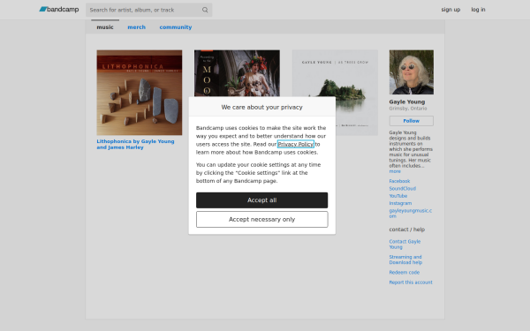Open the sign up link
The width and height of the screenshot is (530, 331).
pyautogui.click(x=450, y=10)
